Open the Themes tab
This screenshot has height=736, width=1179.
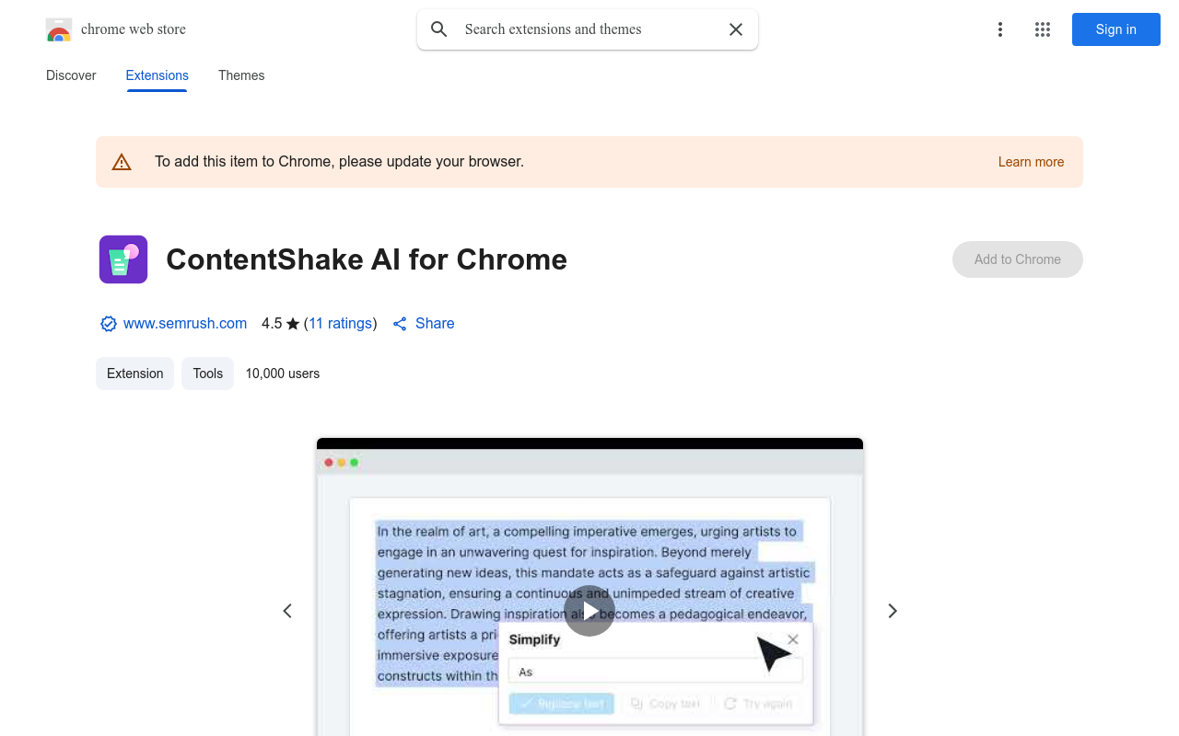(x=241, y=75)
